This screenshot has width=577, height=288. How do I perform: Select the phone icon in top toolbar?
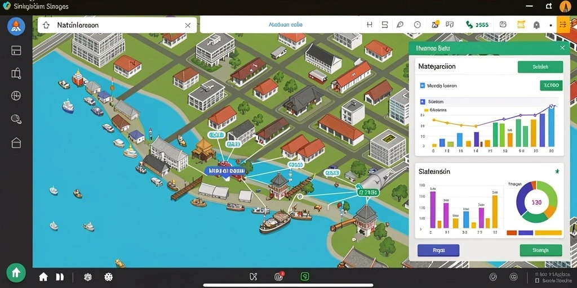point(469,25)
